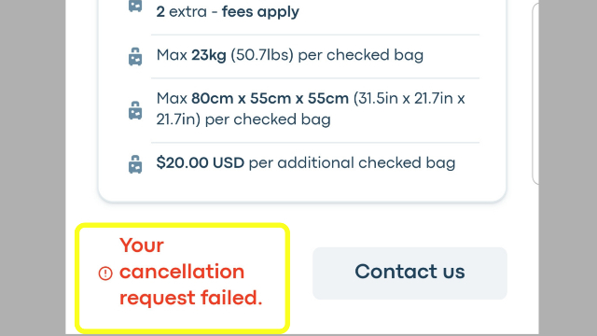Click the gray backdrop right of the panel
This screenshot has width=597, height=336.
568,168
